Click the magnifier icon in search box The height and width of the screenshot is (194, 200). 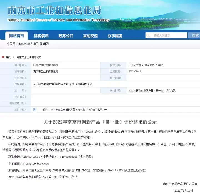[x=148, y=36]
